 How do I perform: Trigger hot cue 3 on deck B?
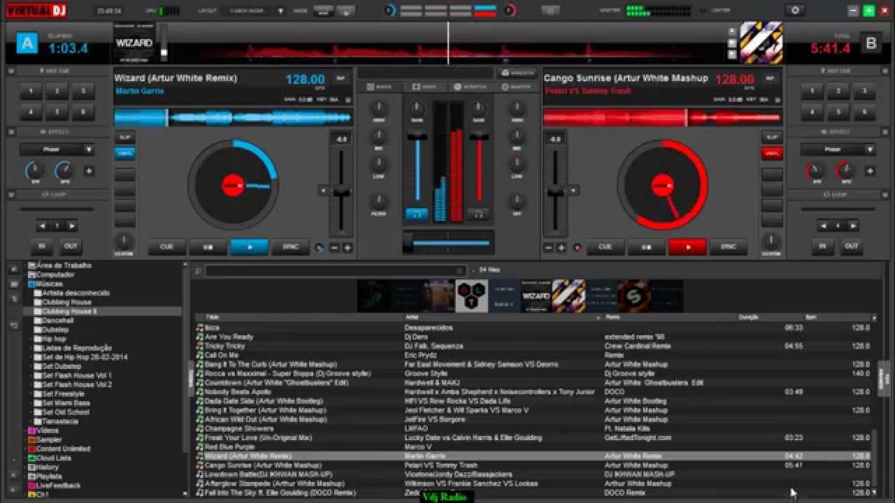click(864, 91)
